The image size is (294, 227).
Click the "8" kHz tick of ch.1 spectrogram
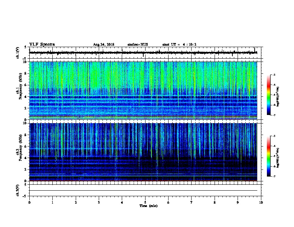(x=26, y=73)
